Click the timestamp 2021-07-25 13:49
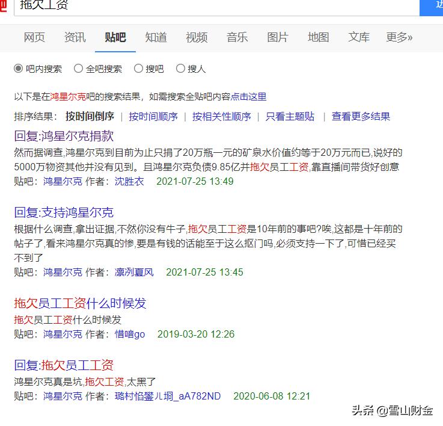The image size is (443, 426). [195, 181]
